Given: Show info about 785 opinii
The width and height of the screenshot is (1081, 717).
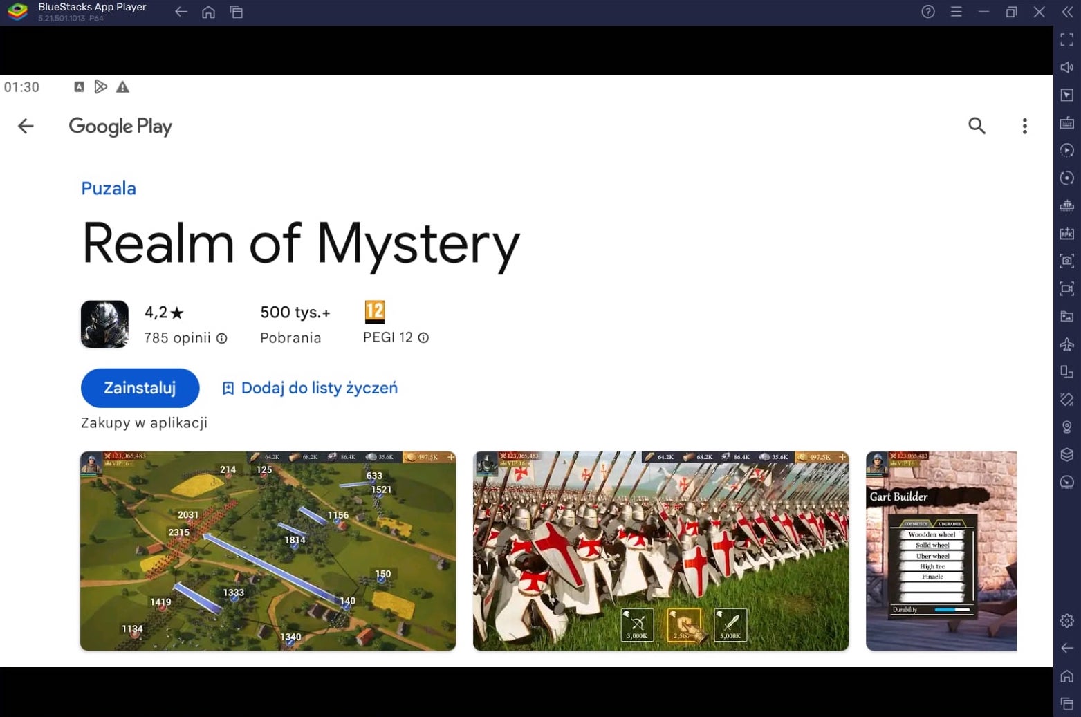Looking at the screenshot, I should tap(221, 338).
